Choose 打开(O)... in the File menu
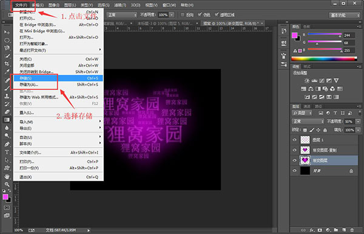Viewport: 364px width, 234px height. pyautogui.click(x=58, y=18)
